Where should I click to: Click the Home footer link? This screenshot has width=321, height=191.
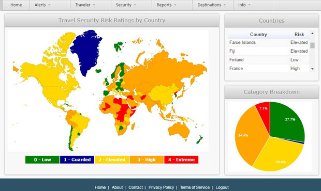pos(100,187)
